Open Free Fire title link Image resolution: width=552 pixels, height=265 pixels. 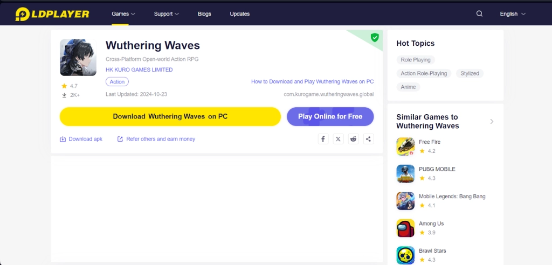pyautogui.click(x=430, y=142)
